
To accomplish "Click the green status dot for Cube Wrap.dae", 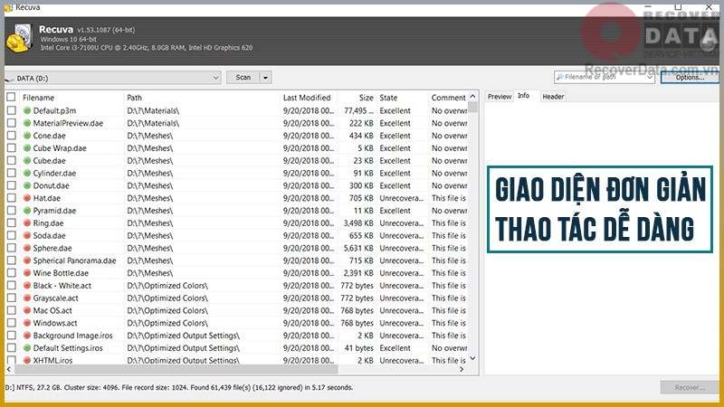I will [x=27, y=148].
